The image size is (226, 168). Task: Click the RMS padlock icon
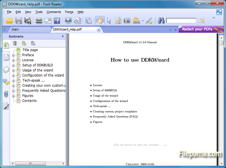click(137, 21)
